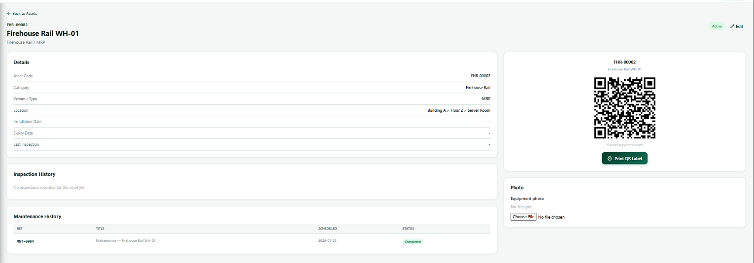Click the Scan to inspect this asset caption

[624, 145]
